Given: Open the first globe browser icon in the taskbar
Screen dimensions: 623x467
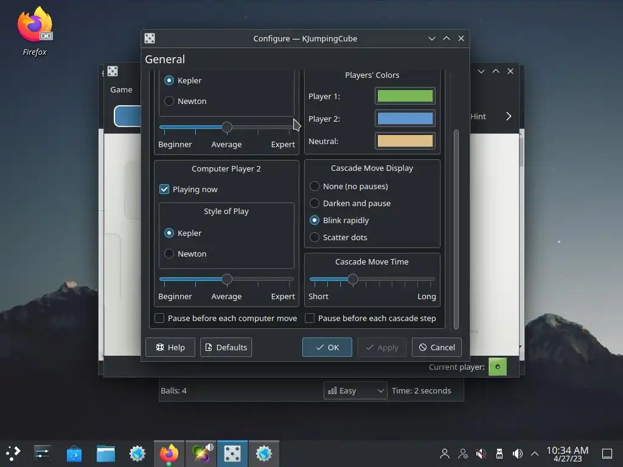Looking at the screenshot, I should pyautogui.click(x=137, y=453).
